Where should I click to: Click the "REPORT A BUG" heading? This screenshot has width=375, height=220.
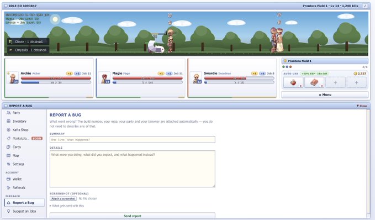pyautogui.click(x=65, y=115)
